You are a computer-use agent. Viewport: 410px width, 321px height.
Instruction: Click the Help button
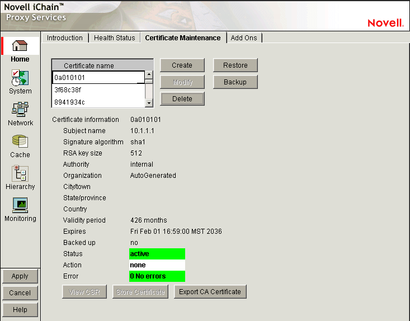20,309
